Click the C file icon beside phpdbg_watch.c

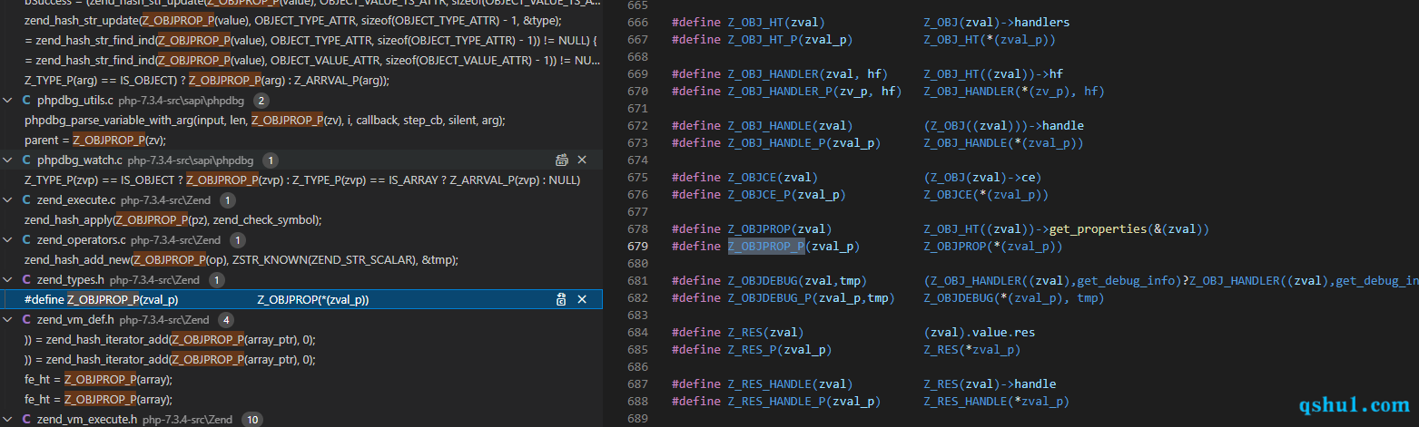point(26,160)
